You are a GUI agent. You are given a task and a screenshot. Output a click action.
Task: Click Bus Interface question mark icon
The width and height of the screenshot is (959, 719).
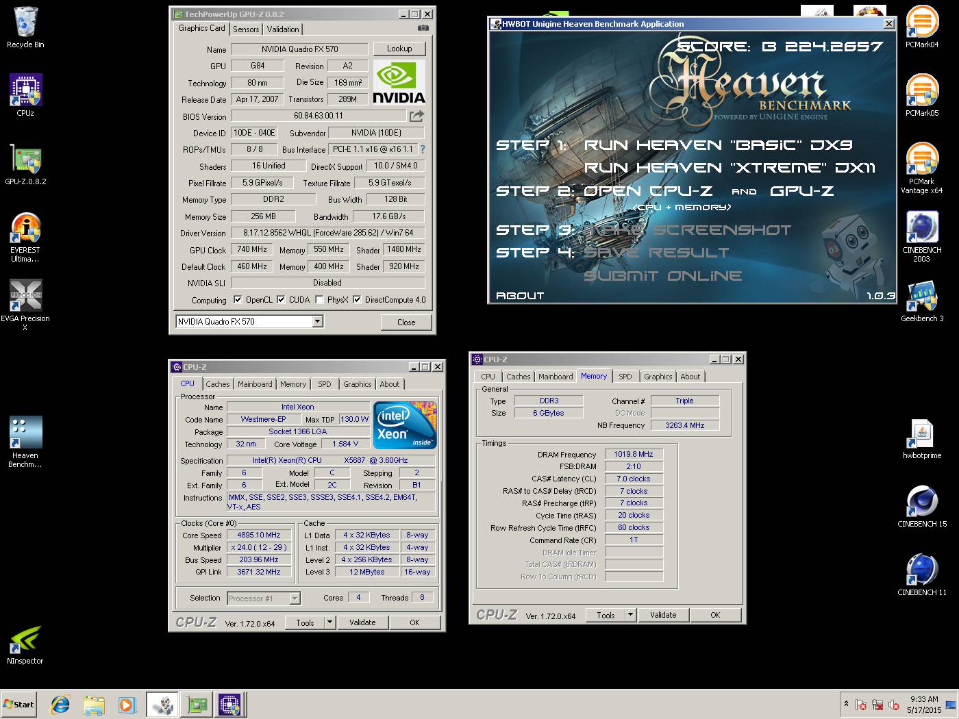click(x=423, y=149)
